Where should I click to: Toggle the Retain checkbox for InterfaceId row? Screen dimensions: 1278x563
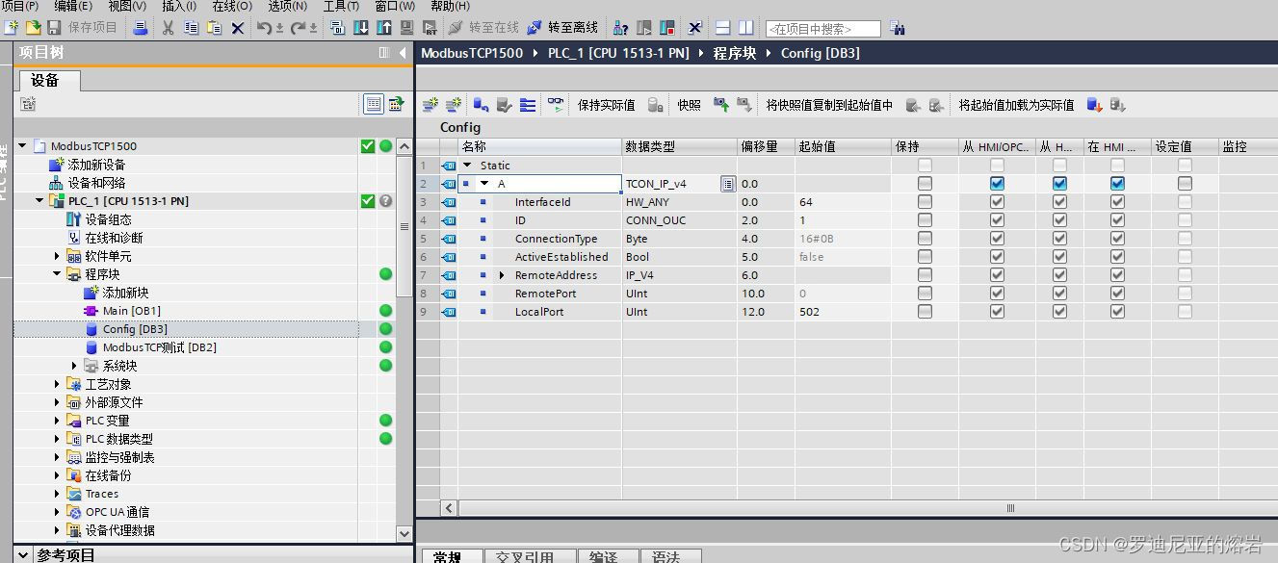tap(925, 202)
